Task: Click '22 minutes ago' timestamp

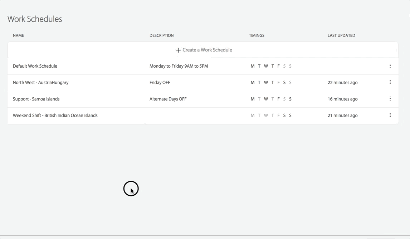Action: 342,83
